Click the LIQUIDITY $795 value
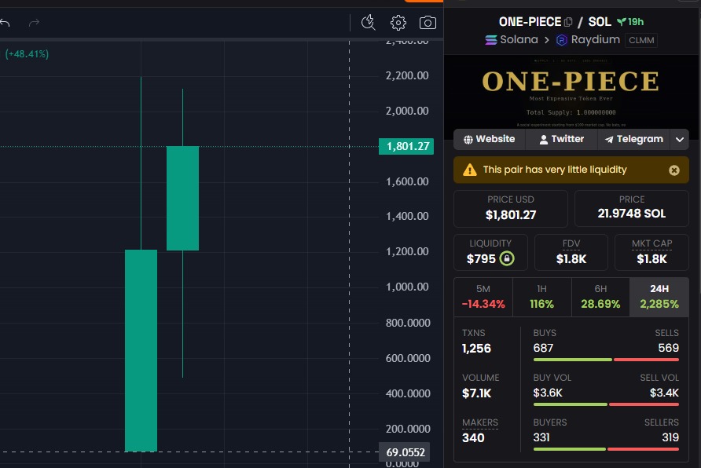Screen dimensions: 701x468 click(481, 259)
